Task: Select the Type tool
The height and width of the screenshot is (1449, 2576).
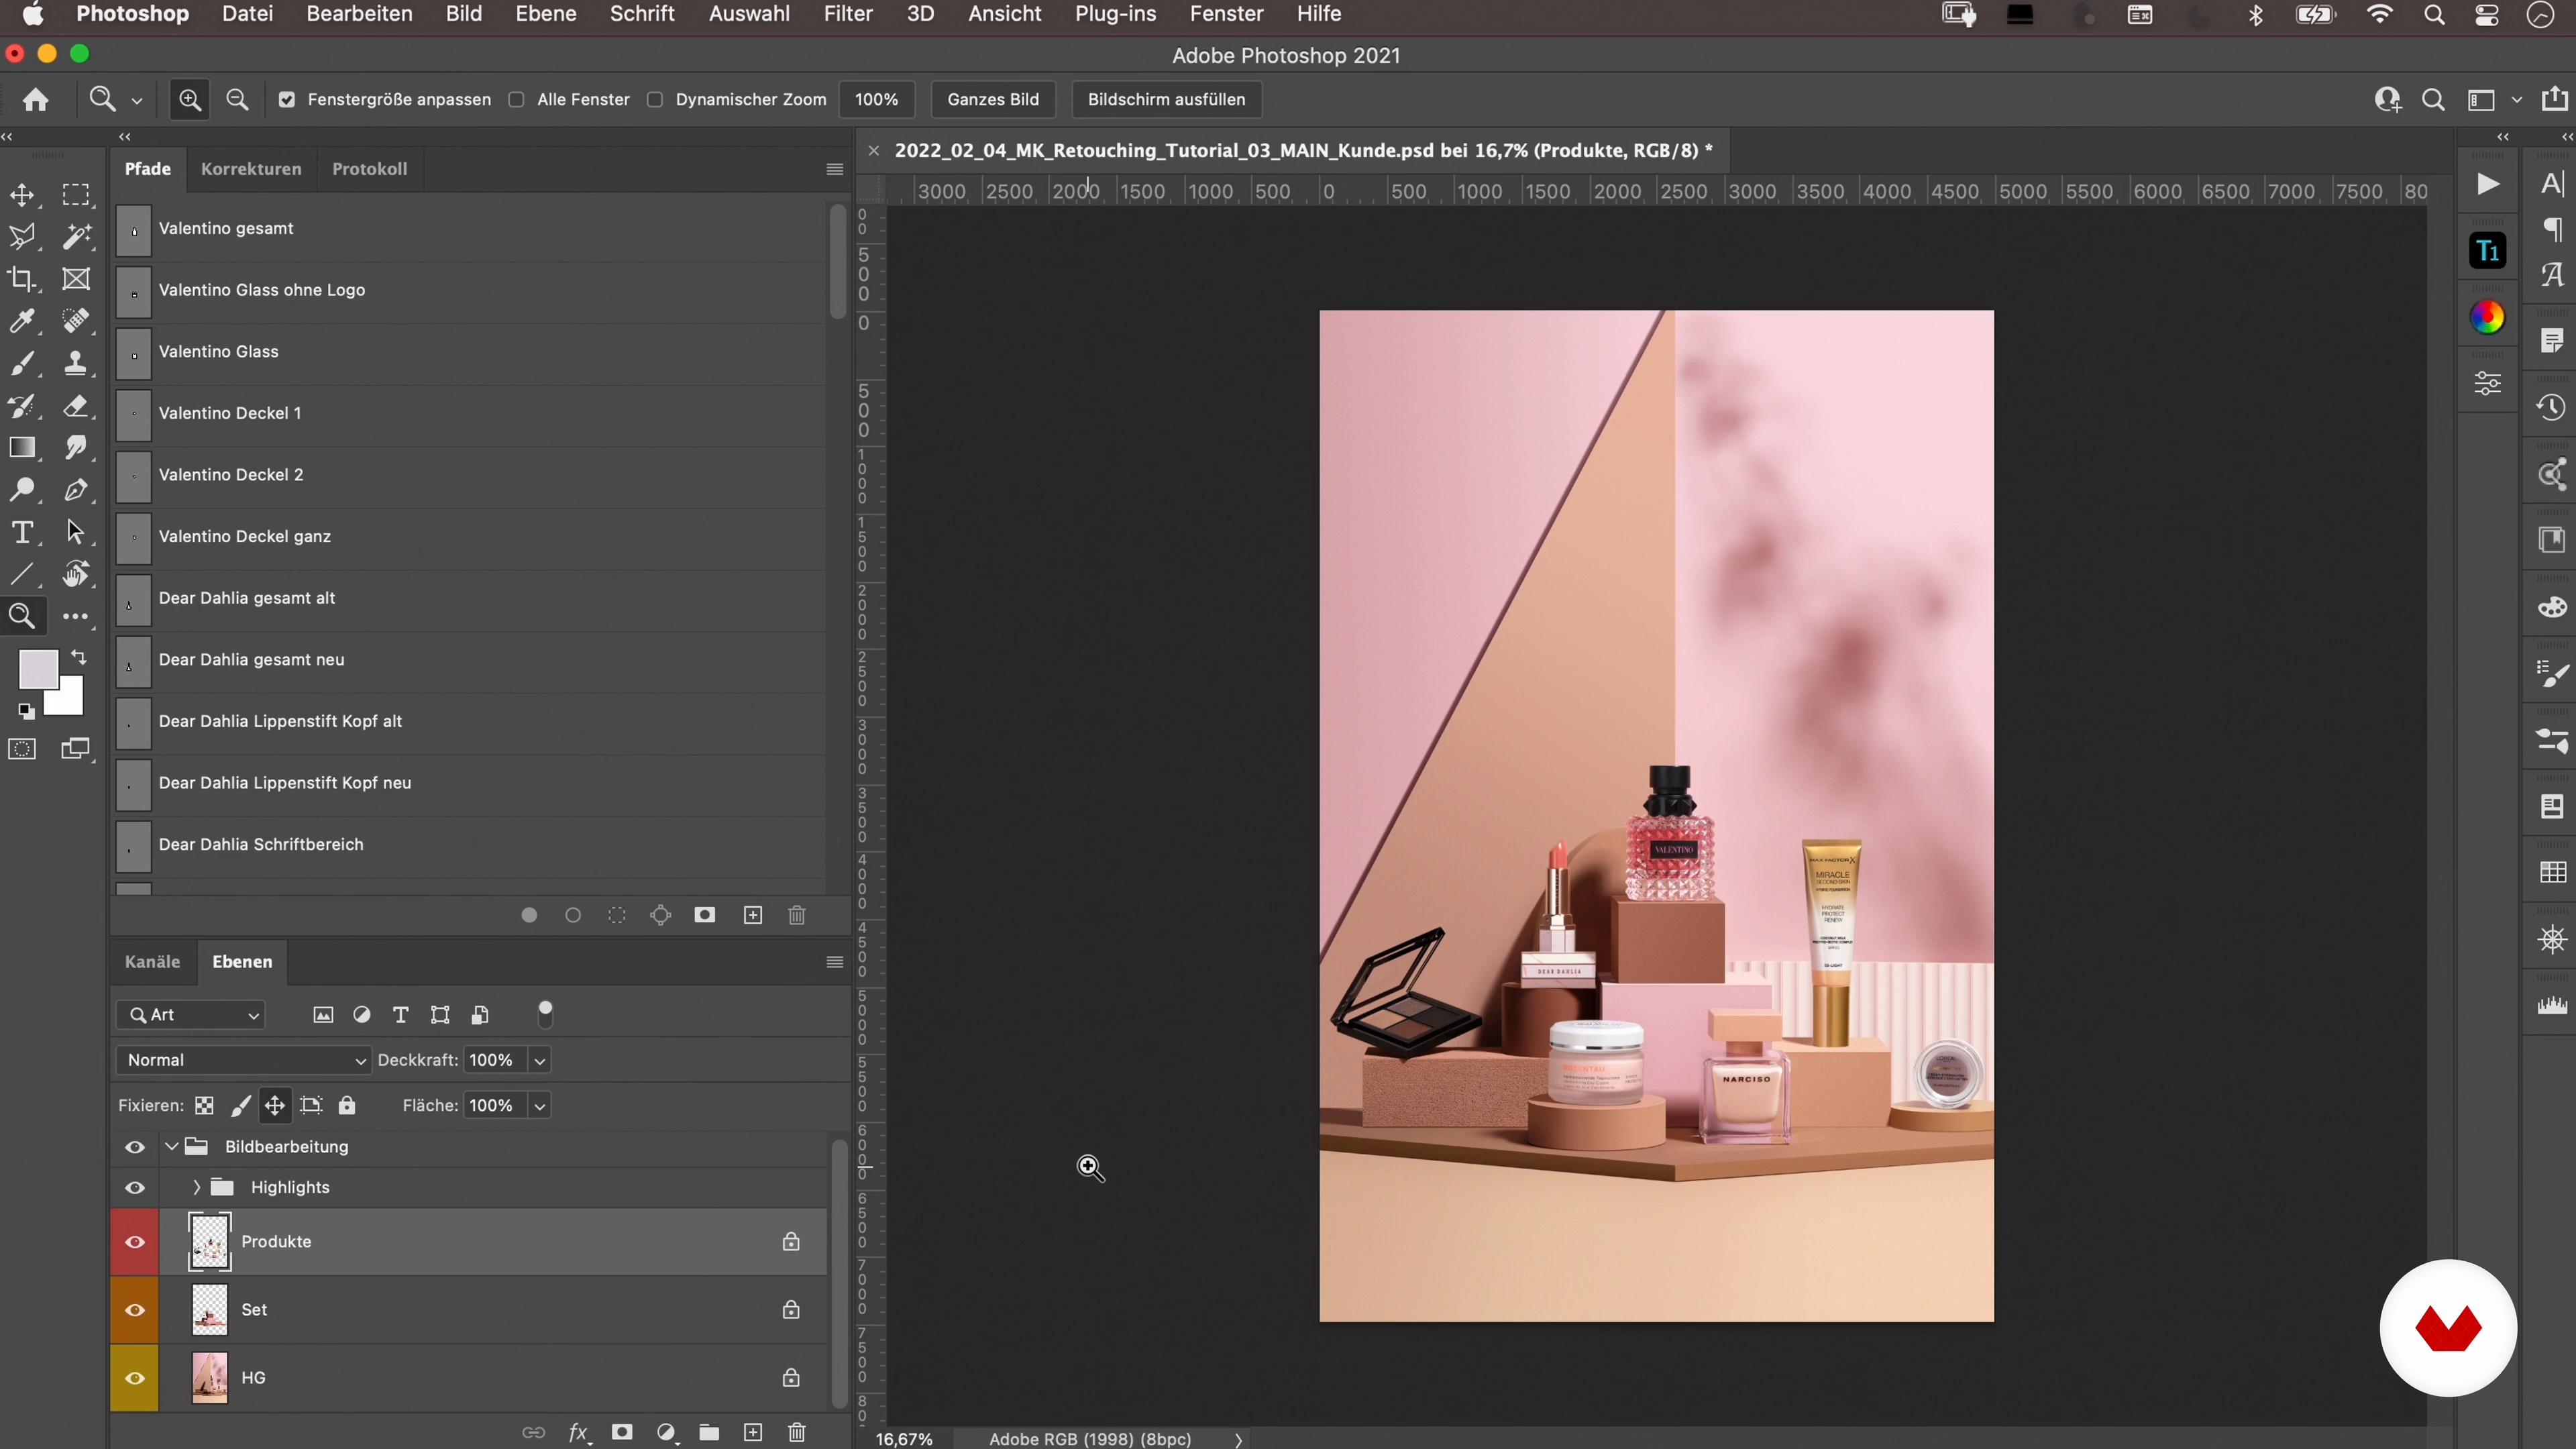Action: 22,532
